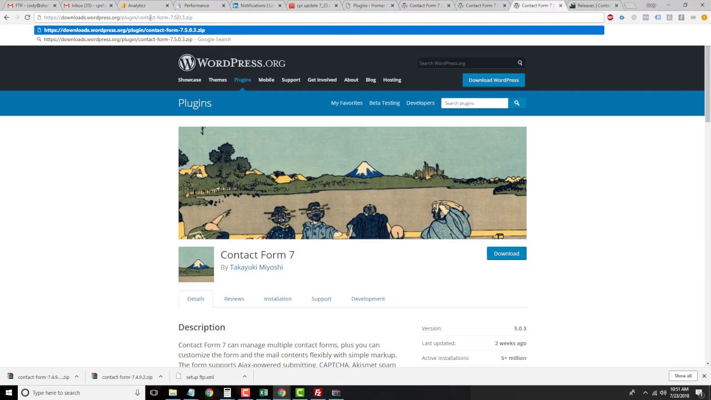Click the Download WordPress button

(x=493, y=80)
